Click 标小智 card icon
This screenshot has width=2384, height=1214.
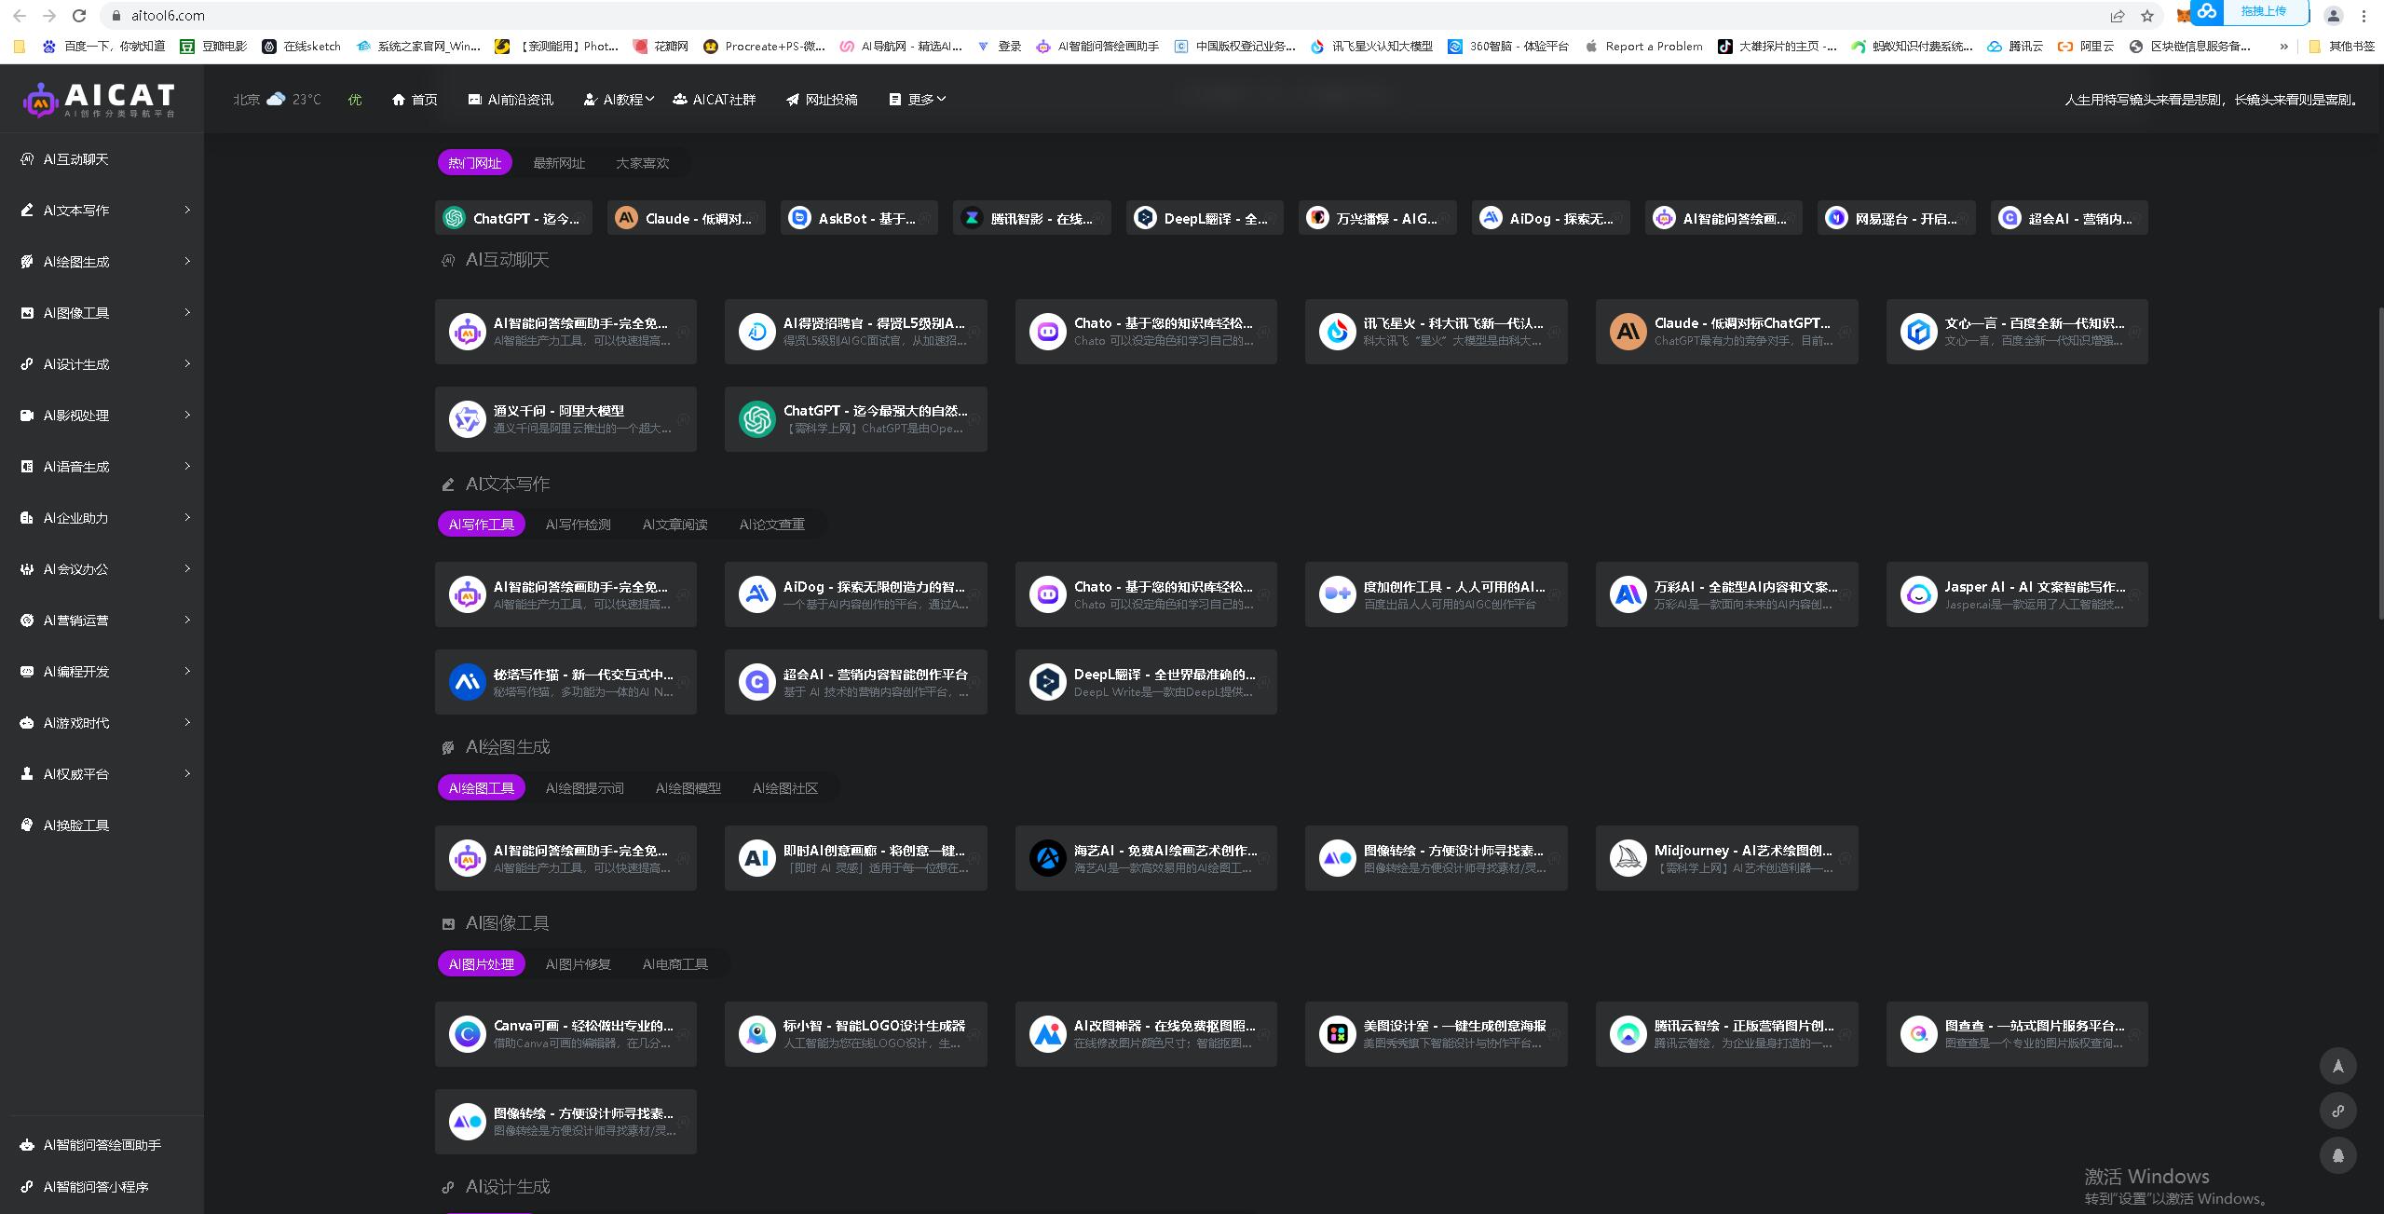(x=756, y=1034)
